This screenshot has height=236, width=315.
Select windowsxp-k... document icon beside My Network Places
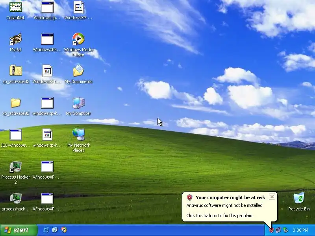click(x=47, y=135)
